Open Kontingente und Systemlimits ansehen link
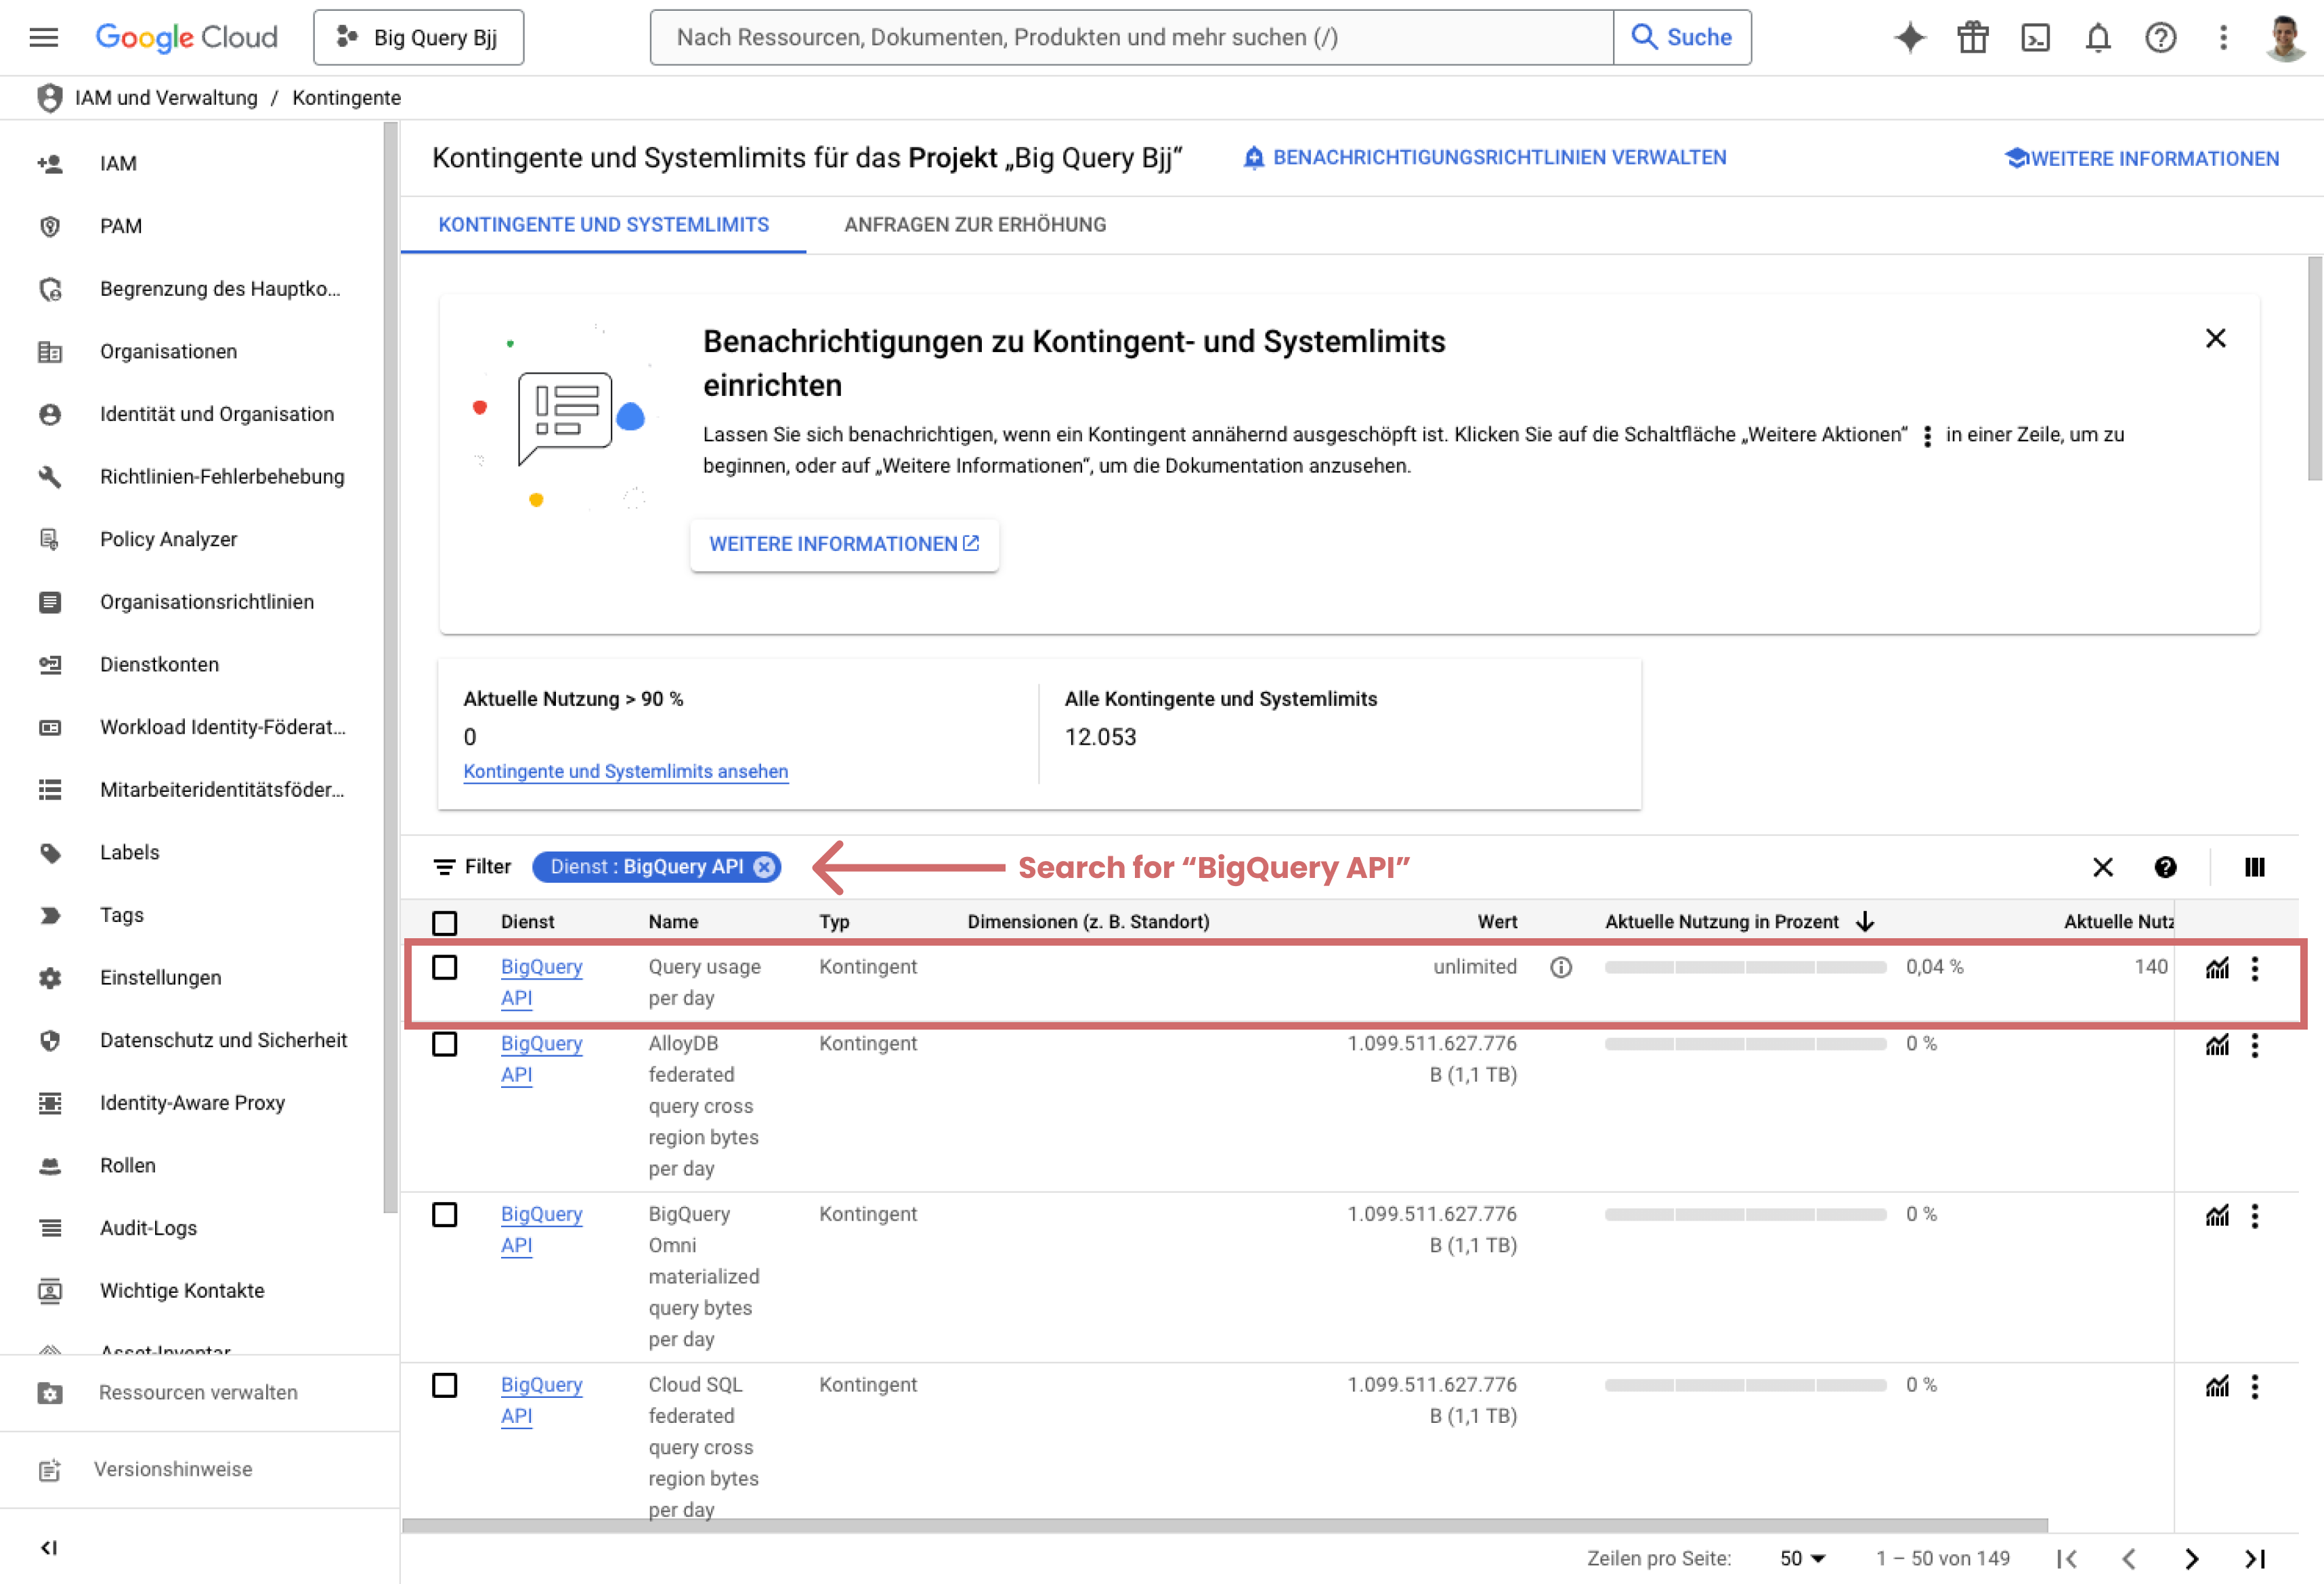The image size is (2324, 1584). point(625,772)
